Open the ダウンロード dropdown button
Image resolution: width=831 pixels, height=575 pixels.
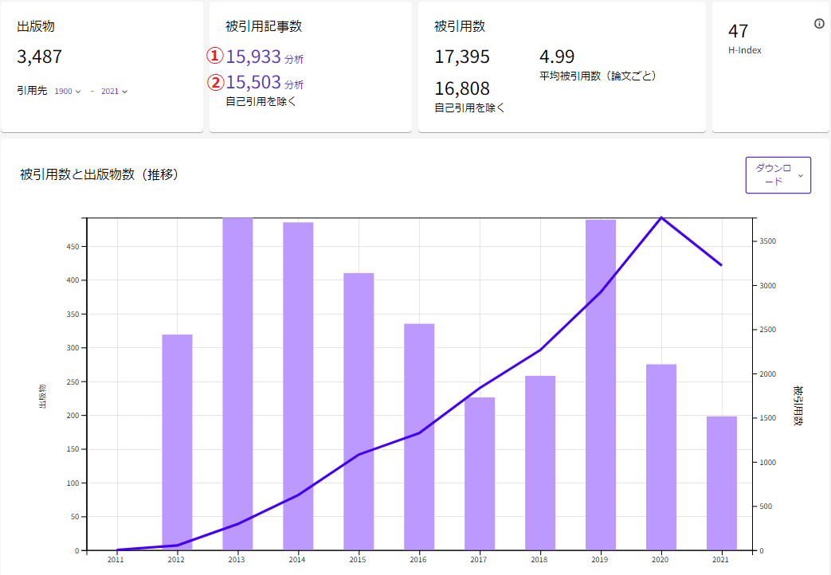[x=778, y=175]
